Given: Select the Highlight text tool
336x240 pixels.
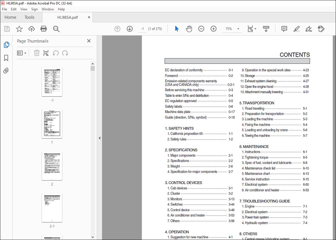Looking at the screenshot, I should (x=297, y=29).
